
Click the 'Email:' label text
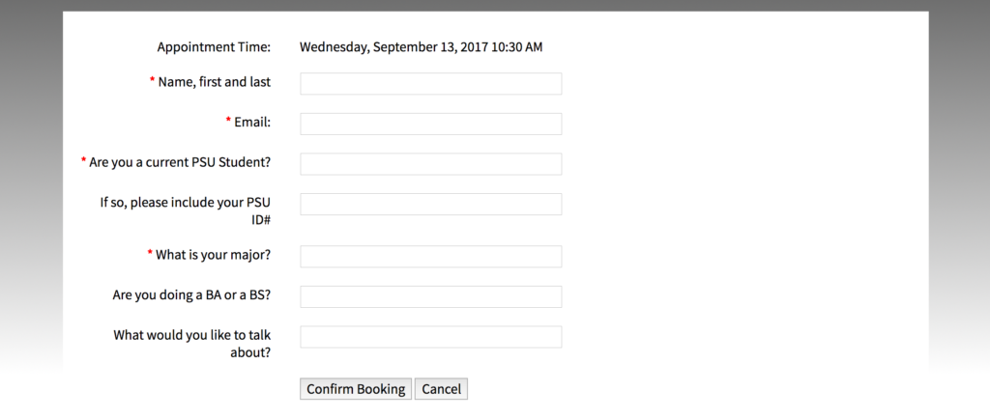coord(251,123)
